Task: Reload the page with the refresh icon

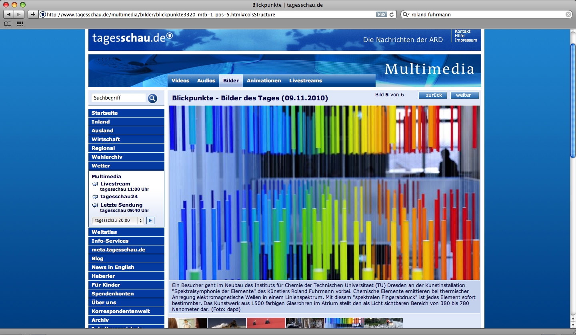Action: pos(392,14)
